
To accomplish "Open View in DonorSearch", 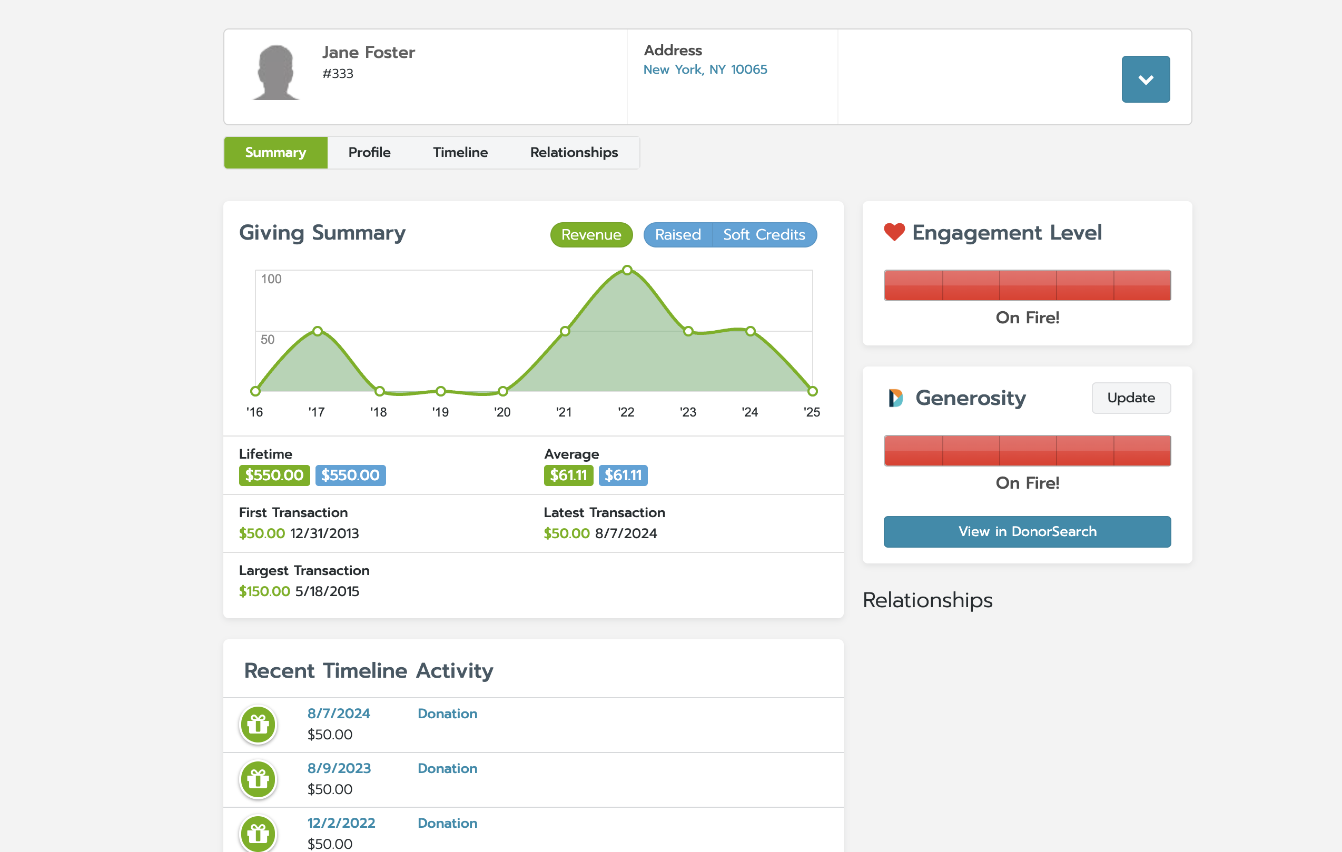I will click(1027, 531).
